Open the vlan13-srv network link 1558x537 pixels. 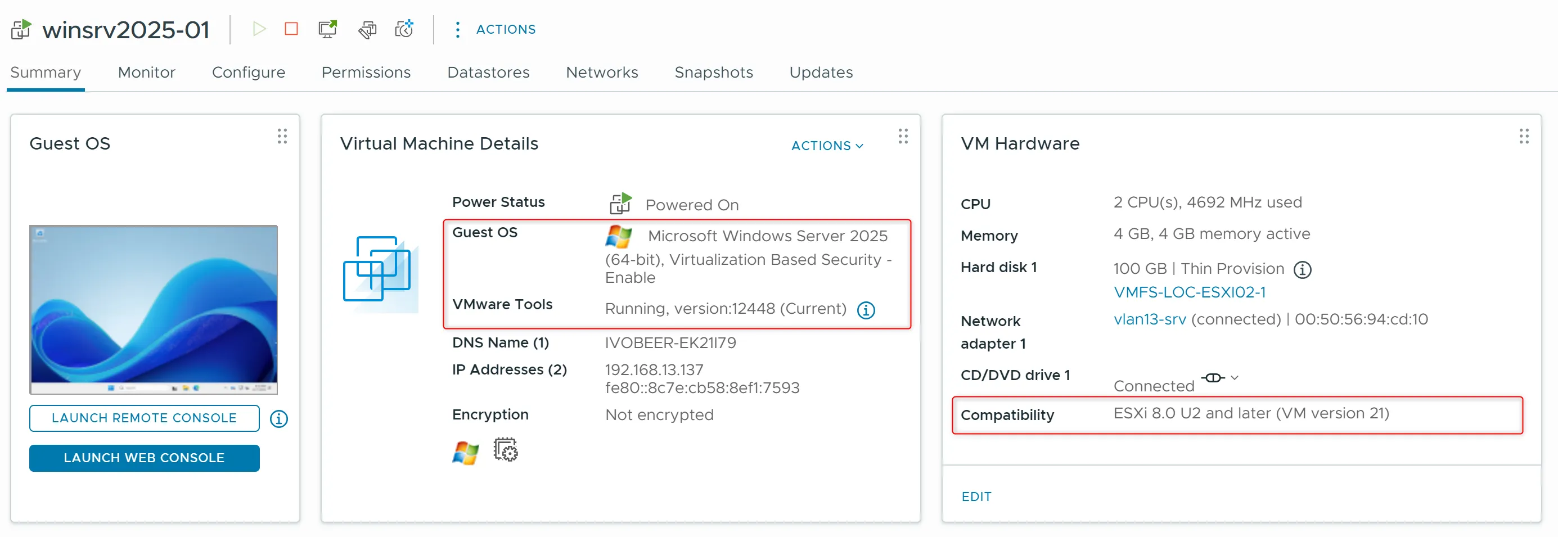click(1149, 319)
